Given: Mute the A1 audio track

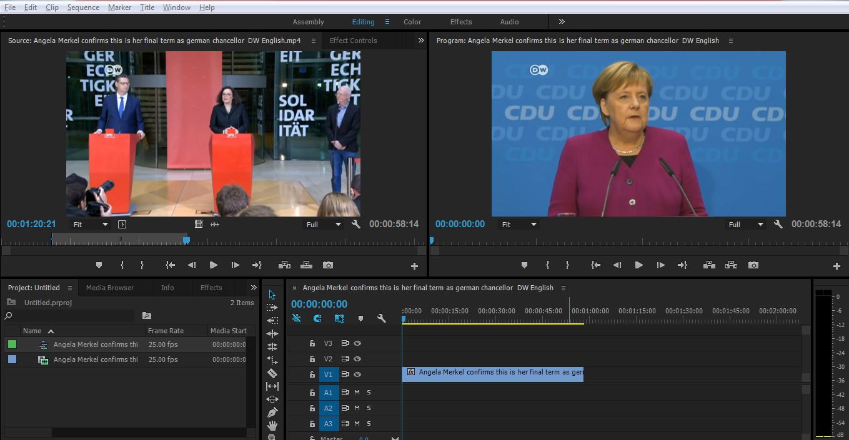Looking at the screenshot, I should [x=357, y=393].
